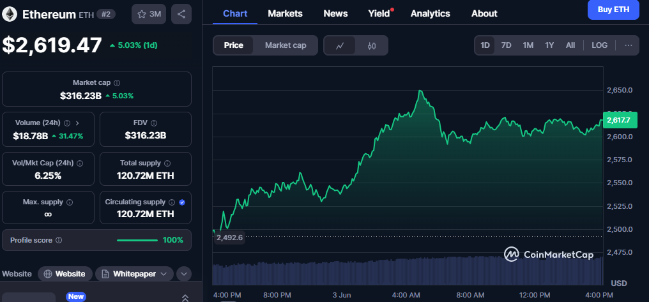The image size is (649, 302).
Task: Open the Chart tab
Action: (235, 13)
